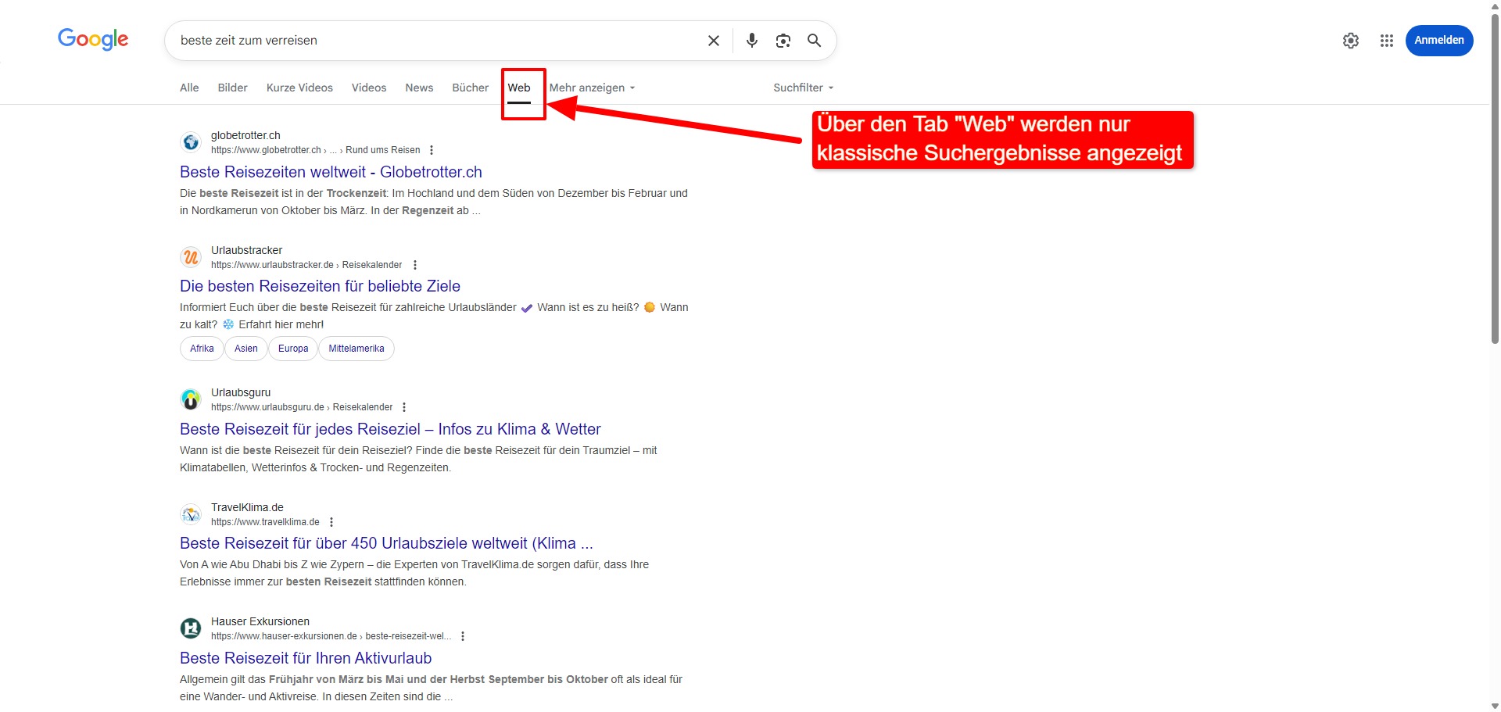Open more options for Hauser Exkursionen result
Viewport: 1501px width, 712px height.
pos(463,636)
